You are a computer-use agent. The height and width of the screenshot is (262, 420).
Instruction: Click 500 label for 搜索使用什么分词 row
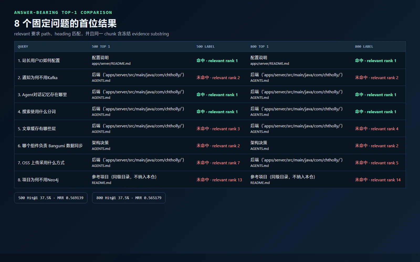coord(217,112)
